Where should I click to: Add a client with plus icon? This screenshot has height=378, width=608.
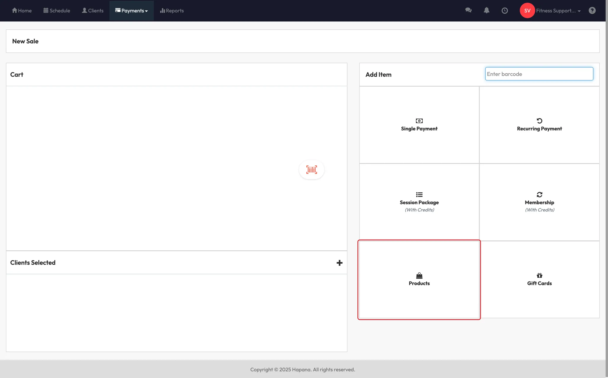(x=339, y=263)
